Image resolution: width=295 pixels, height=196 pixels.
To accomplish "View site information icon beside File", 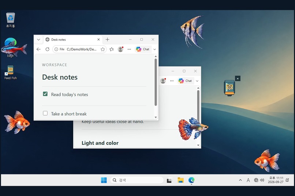I will pyautogui.click(x=56, y=49).
